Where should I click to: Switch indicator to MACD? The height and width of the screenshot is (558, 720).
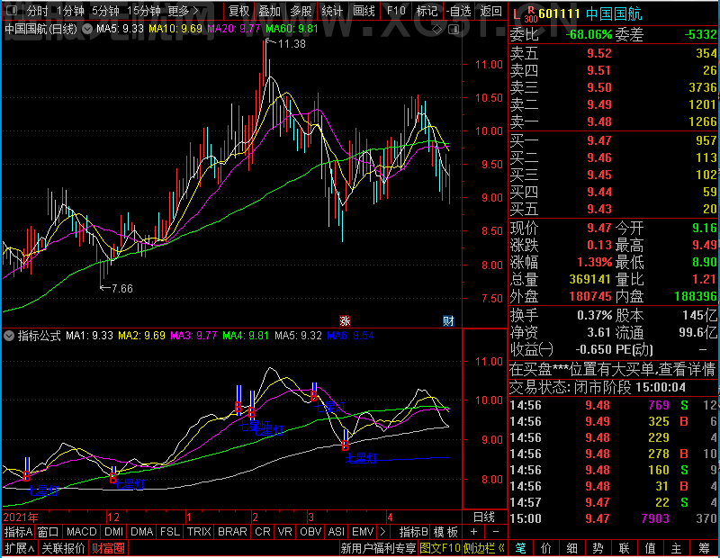click(81, 532)
